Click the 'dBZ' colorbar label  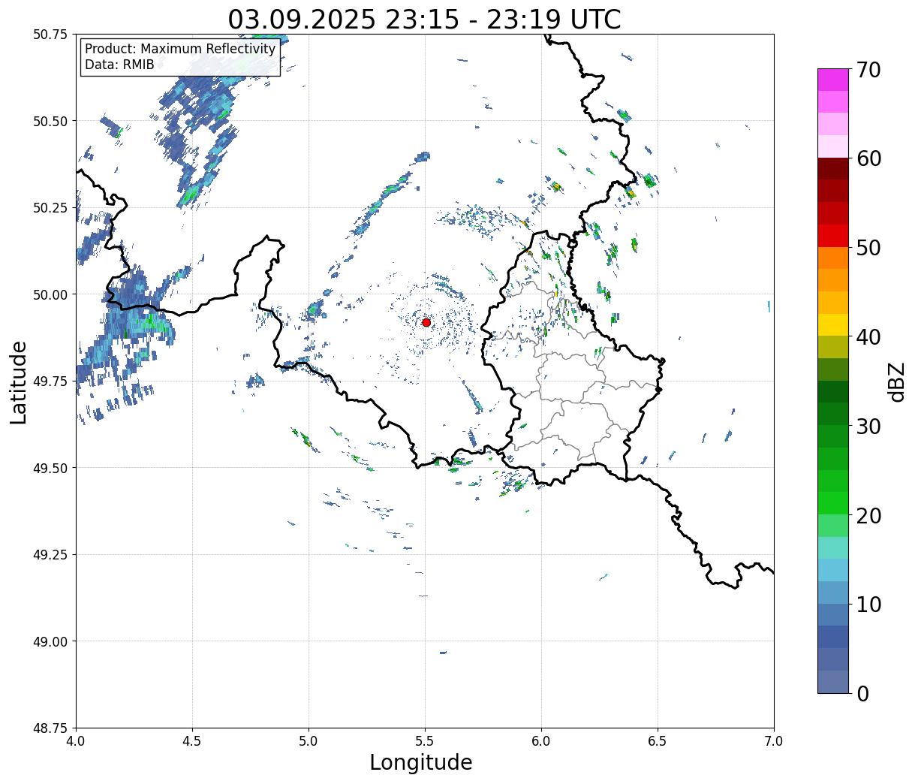coord(897,381)
